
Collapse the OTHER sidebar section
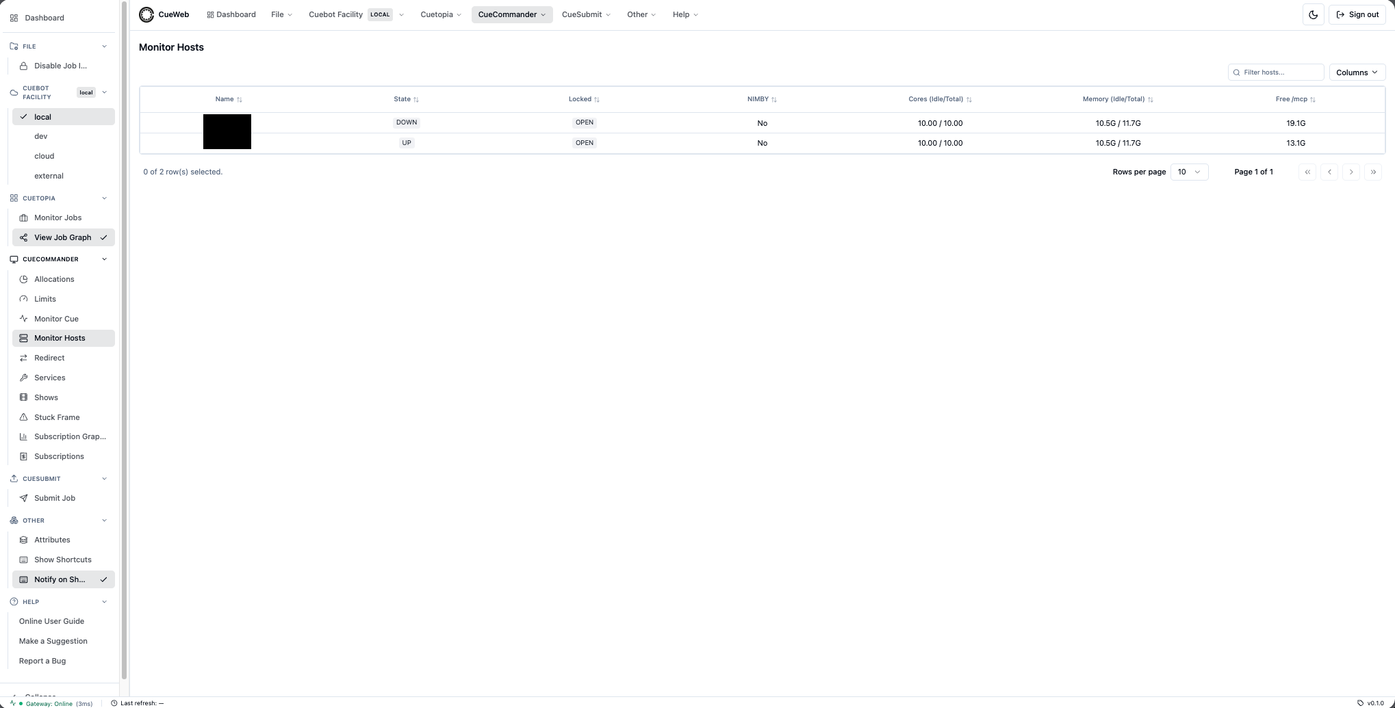pyautogui.click(x=104, y=521)
